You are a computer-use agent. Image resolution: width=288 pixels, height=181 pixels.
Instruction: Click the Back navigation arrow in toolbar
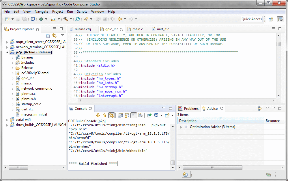119,19
